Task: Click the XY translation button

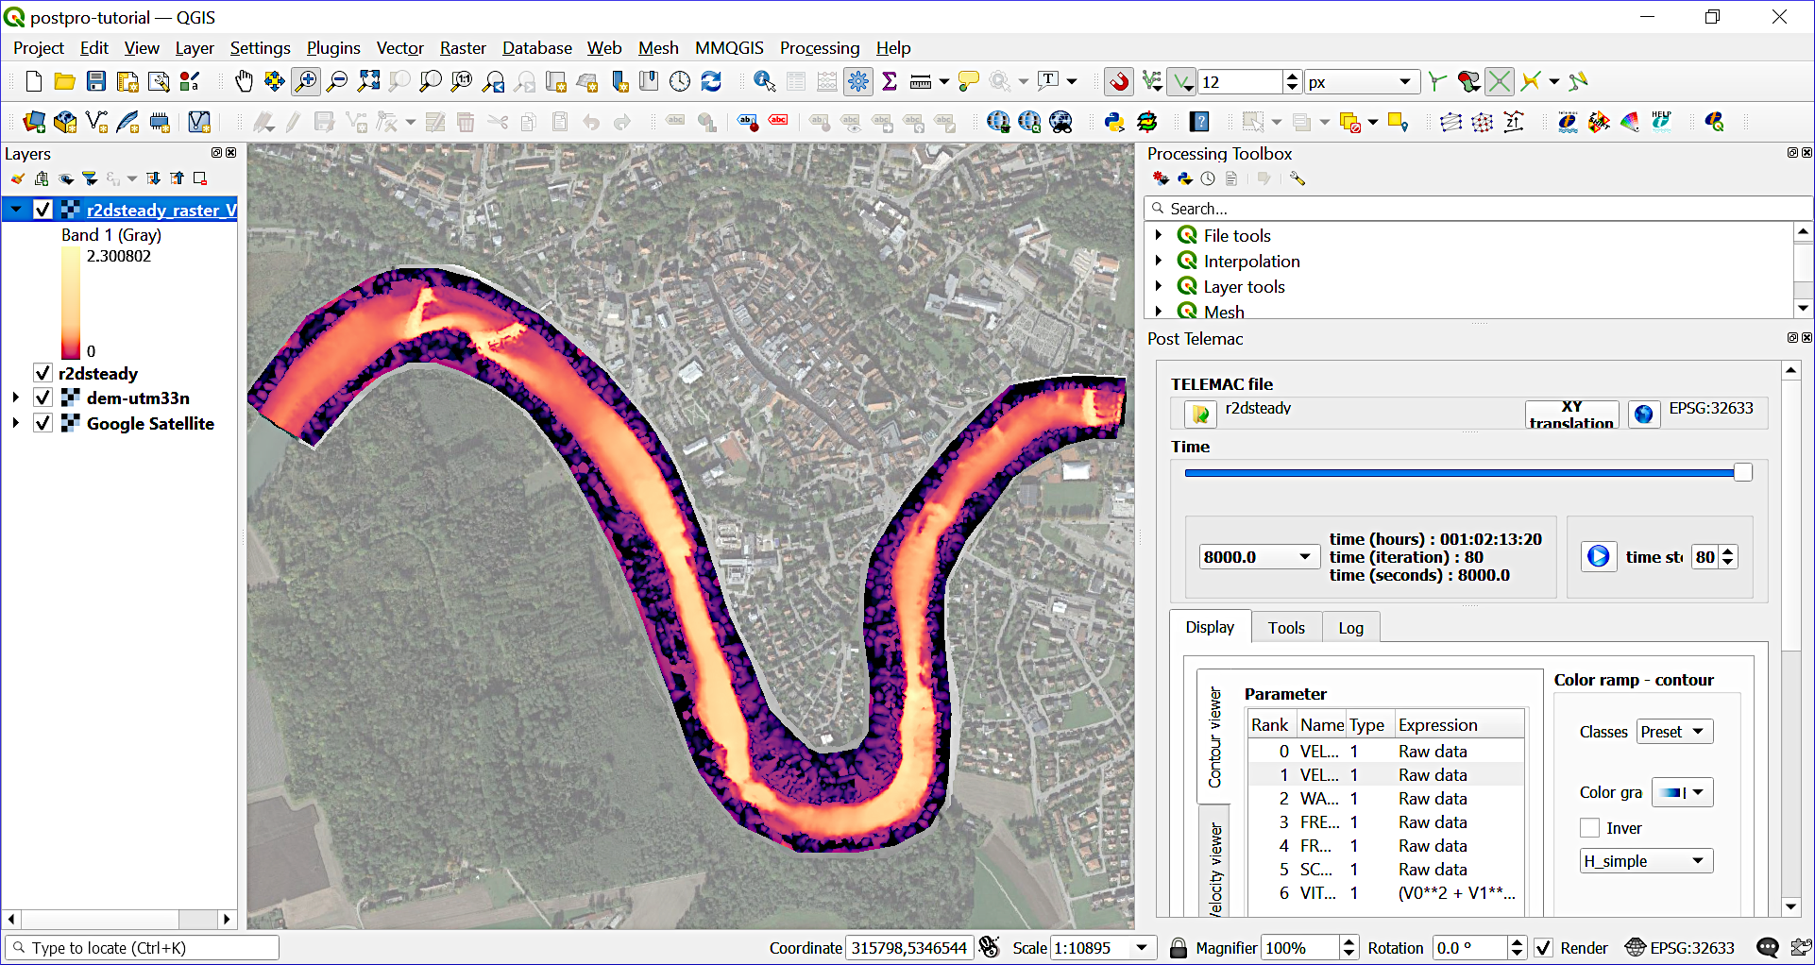Action: click(x=1571, y=414)
